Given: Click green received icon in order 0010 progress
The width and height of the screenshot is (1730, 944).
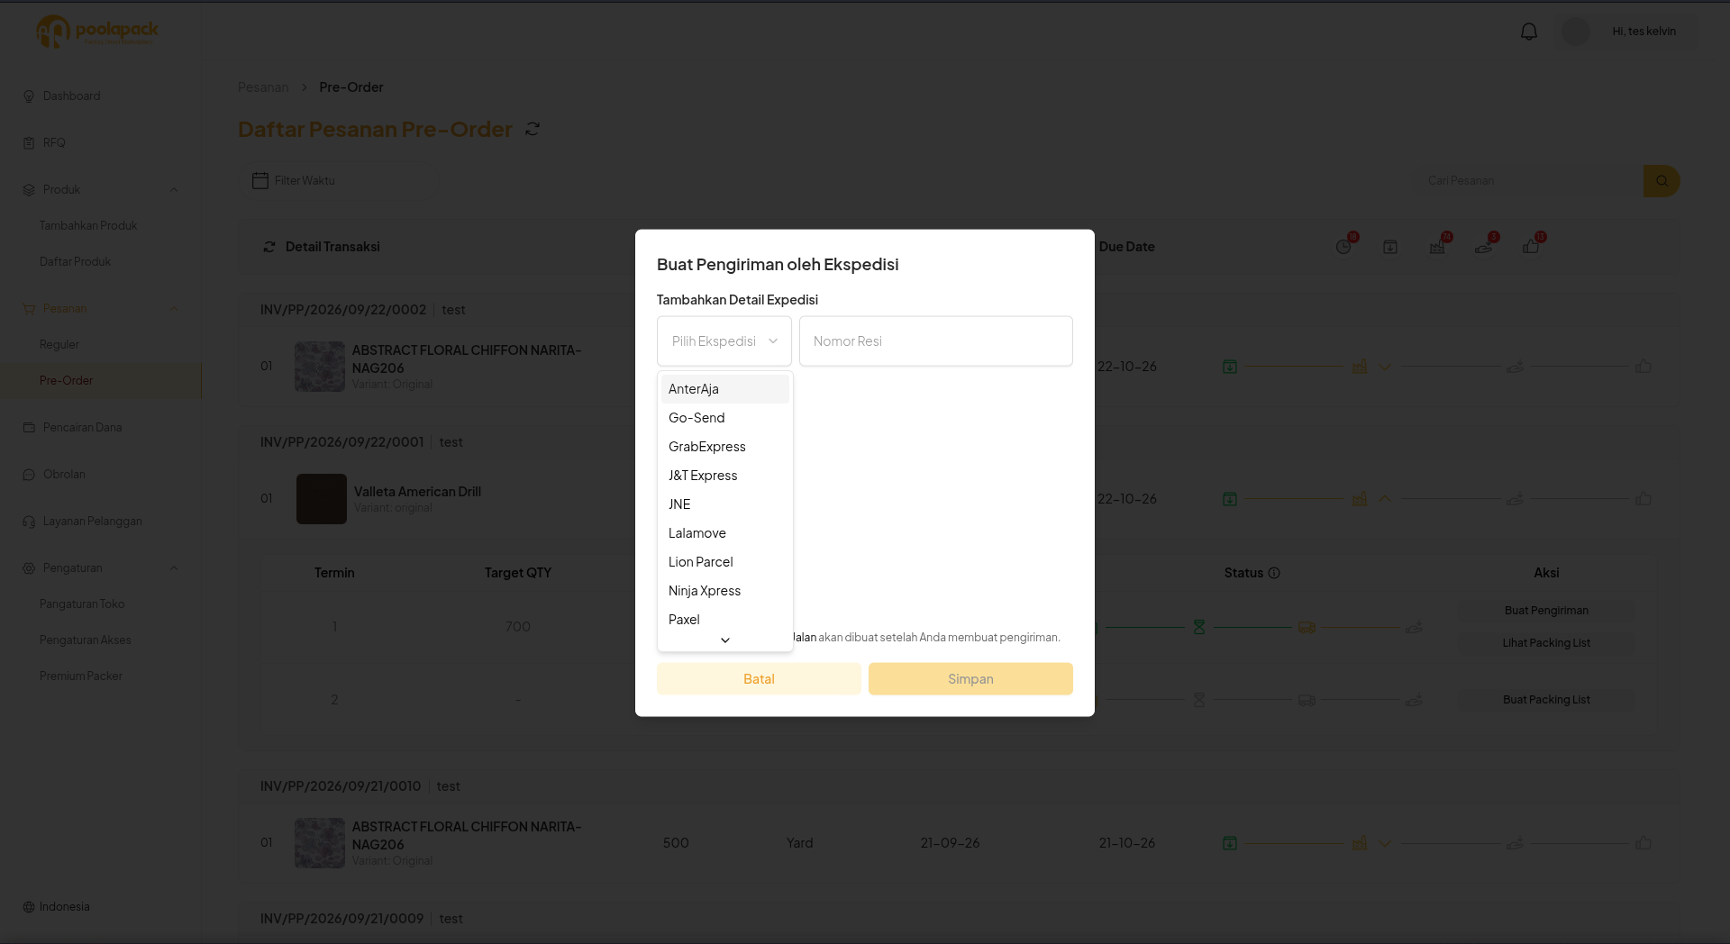Looking at the screenshot, I should pyautogui.click(x=1230, y=843).
